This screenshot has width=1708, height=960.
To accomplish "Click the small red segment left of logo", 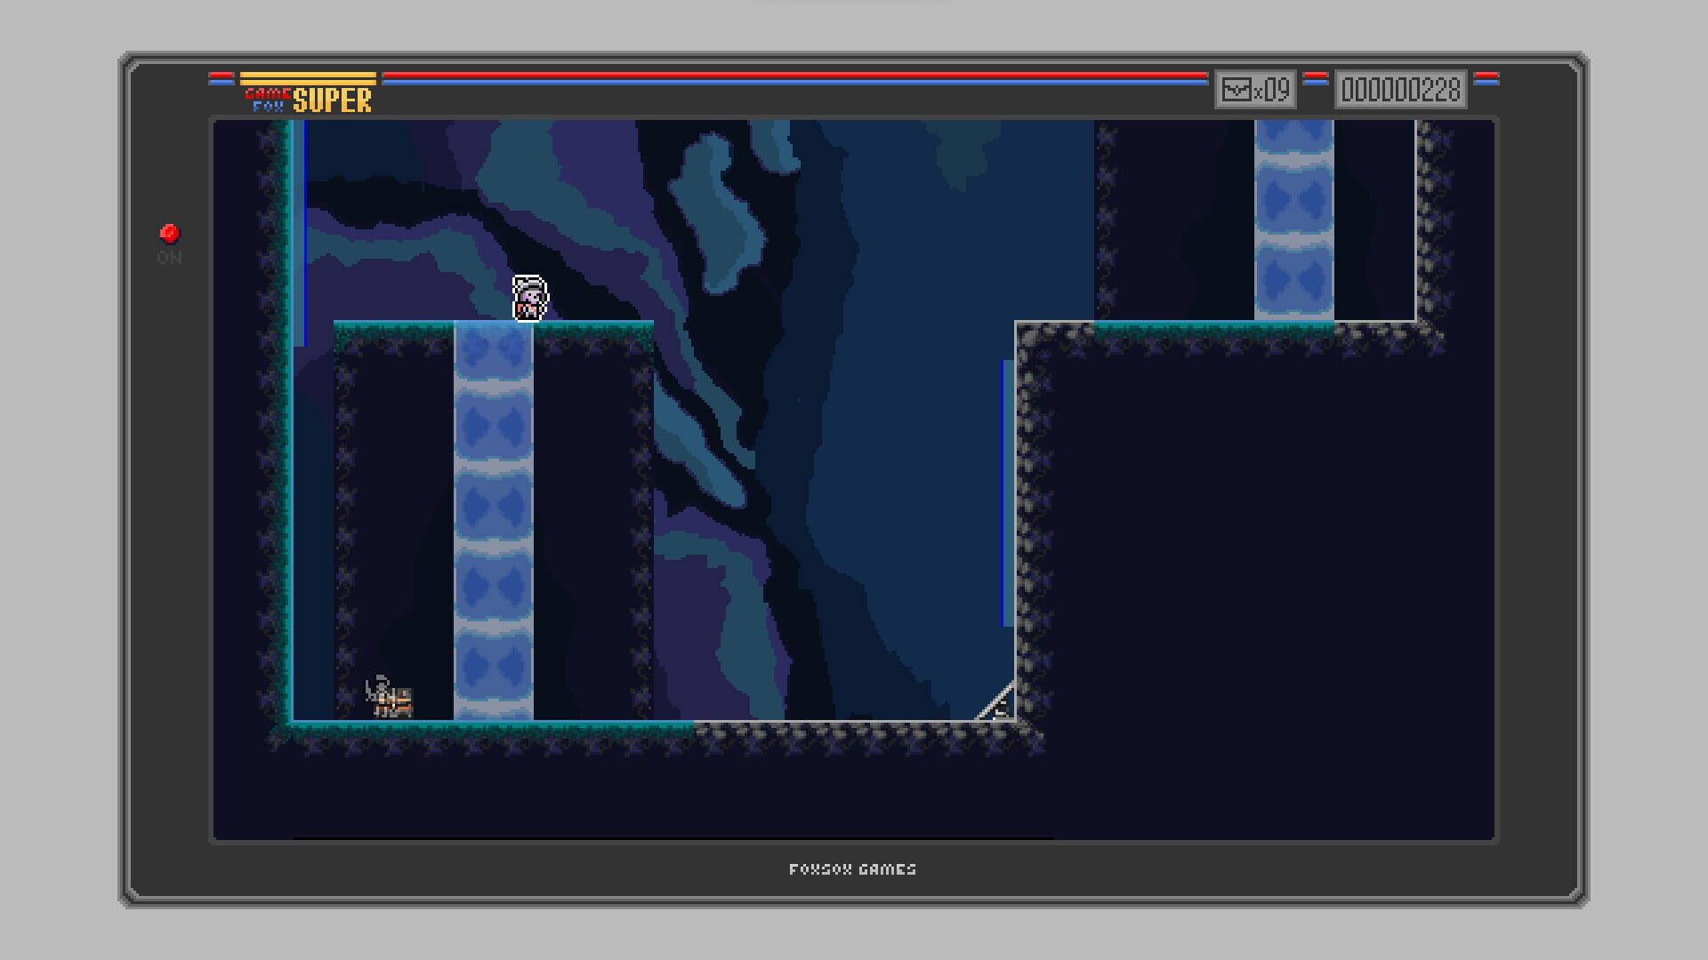I will point(221,76).
